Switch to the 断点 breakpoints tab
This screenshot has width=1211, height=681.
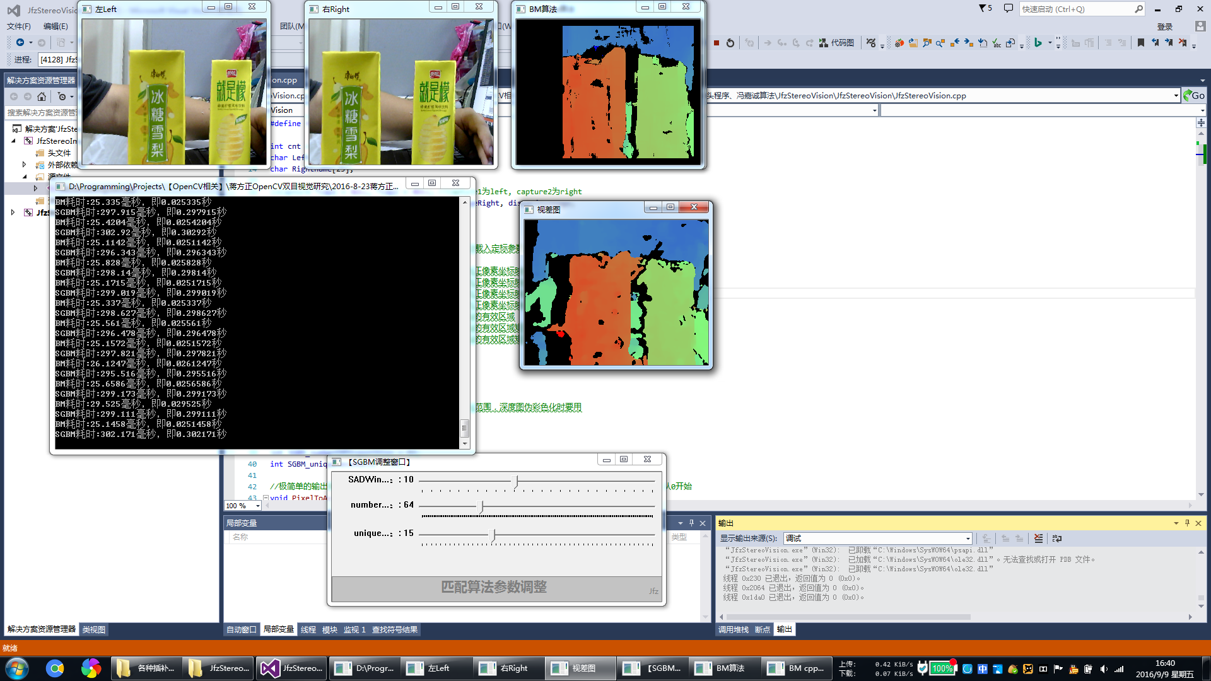[762, 629]
